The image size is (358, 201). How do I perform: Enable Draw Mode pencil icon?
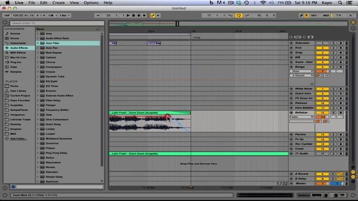(x=301, y=16)
